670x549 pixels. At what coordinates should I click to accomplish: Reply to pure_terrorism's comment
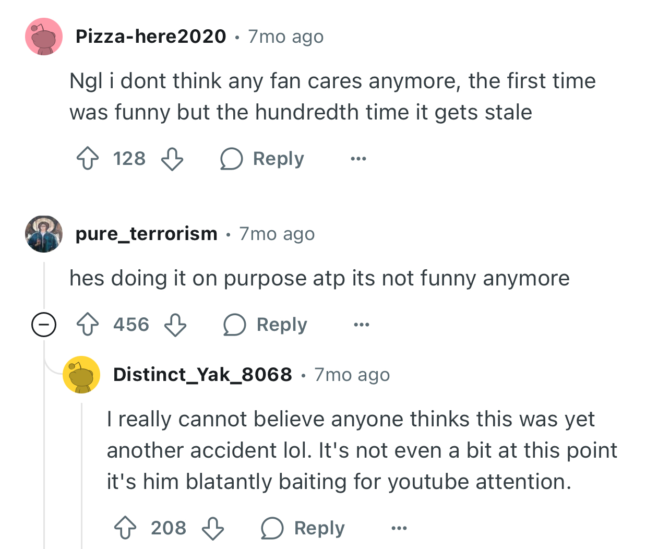pyautogui.click(x=266, y=325)
